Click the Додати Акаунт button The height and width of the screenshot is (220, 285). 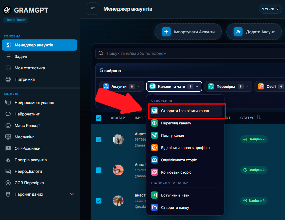pos(254,32)
